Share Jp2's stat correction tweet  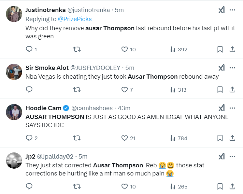232,187
